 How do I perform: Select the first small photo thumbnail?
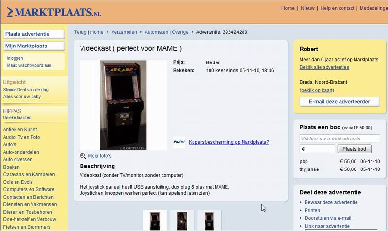click(x=155, y=220)
